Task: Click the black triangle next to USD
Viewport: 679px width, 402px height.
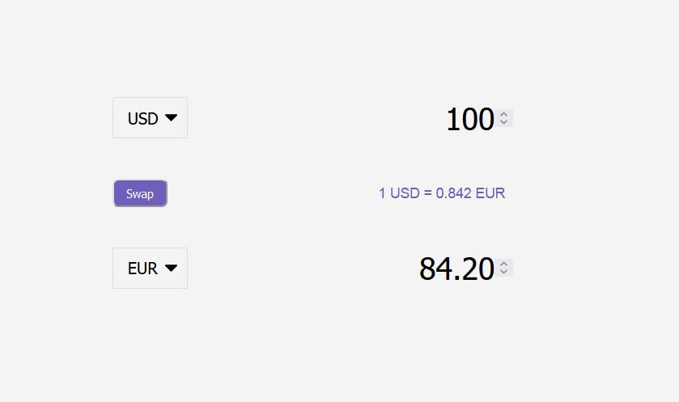Action: pos(171,118)
